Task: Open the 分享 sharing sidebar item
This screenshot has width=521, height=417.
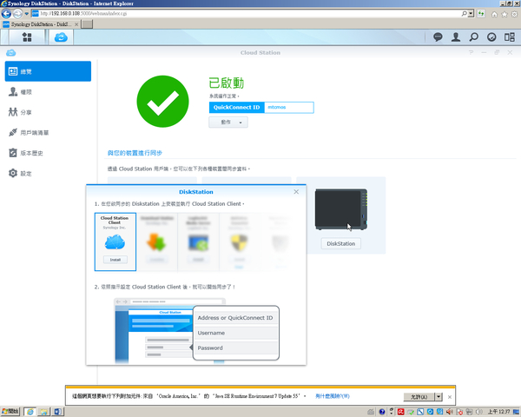Action: point(48,112)
